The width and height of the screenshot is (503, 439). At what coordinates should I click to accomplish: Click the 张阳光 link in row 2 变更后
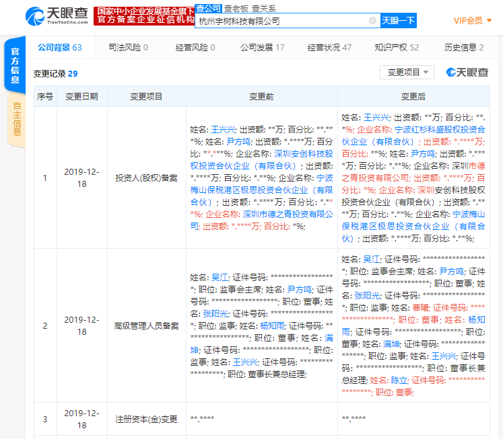pos(367,296)
